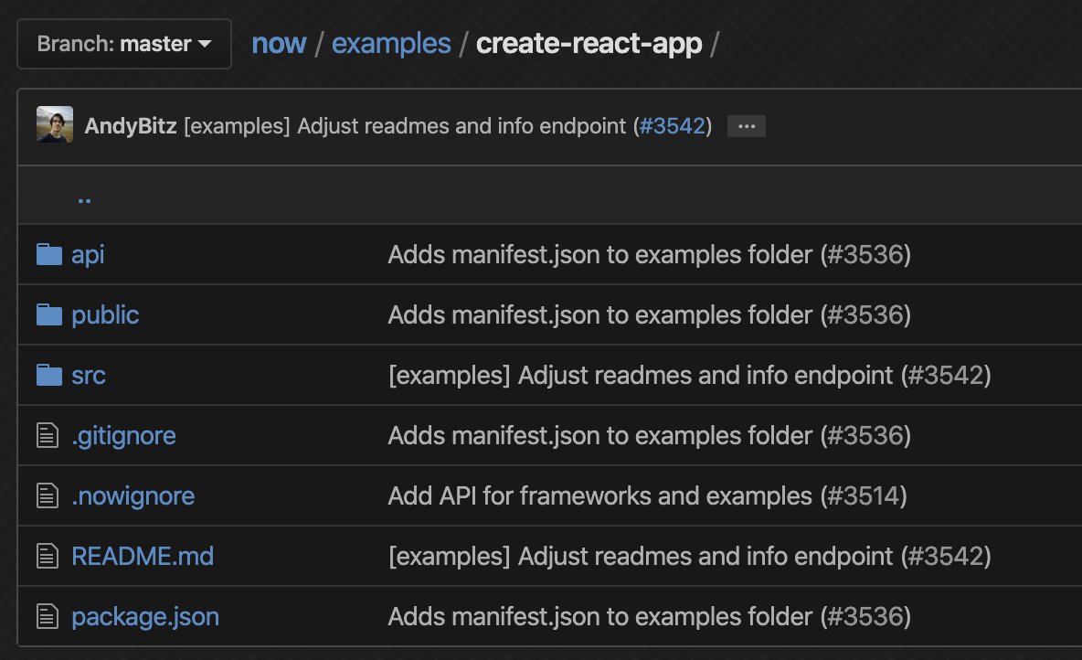Image resolution: width=1082 pixels, height=660 pixels.
Task: Open commit message in .gitignore row
Action: point(650,436)
